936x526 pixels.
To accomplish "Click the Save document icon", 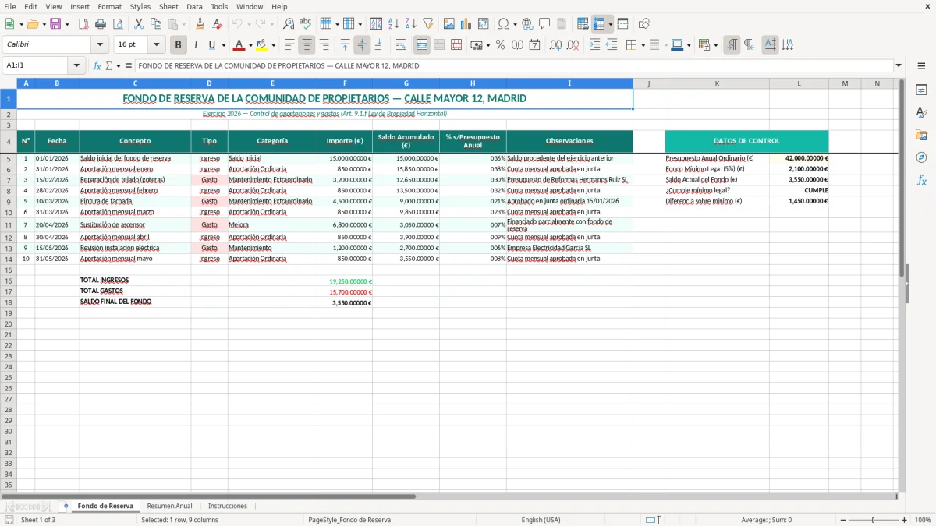I will coord(55,24).
